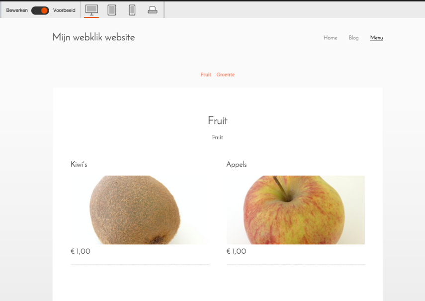425x301 pixels.
Task: Toggle the Bewerken/Voorbeeld switch
Action: click(40, 10)
